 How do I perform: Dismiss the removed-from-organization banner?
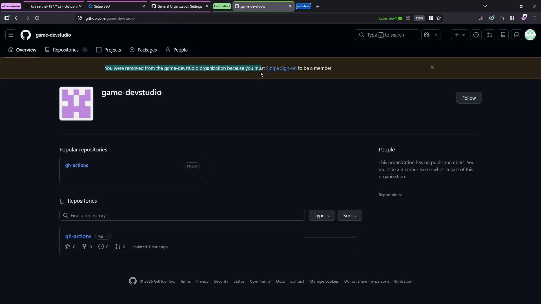[x=432, y=68]
